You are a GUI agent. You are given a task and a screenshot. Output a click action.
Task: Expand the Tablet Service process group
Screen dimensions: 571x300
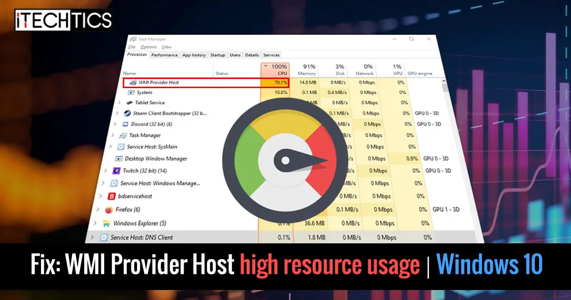tap(120, 103)
